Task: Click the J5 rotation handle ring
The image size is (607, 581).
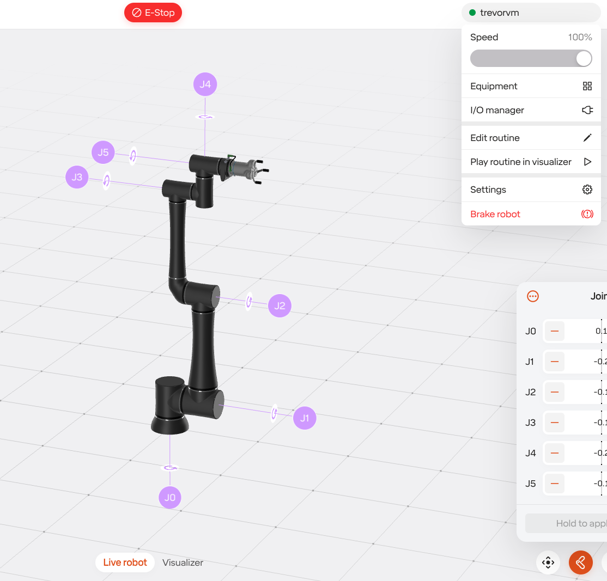Action: [133, 156]
